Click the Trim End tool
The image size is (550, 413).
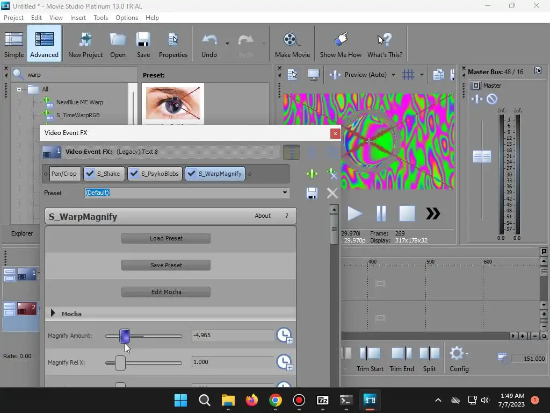tap(402, 359)
